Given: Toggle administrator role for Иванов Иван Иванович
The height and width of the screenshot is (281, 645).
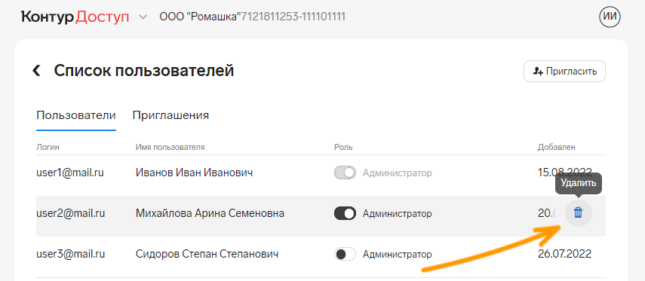Looking at the screenshot, I should pyautogui.click(x=345, y=173).
